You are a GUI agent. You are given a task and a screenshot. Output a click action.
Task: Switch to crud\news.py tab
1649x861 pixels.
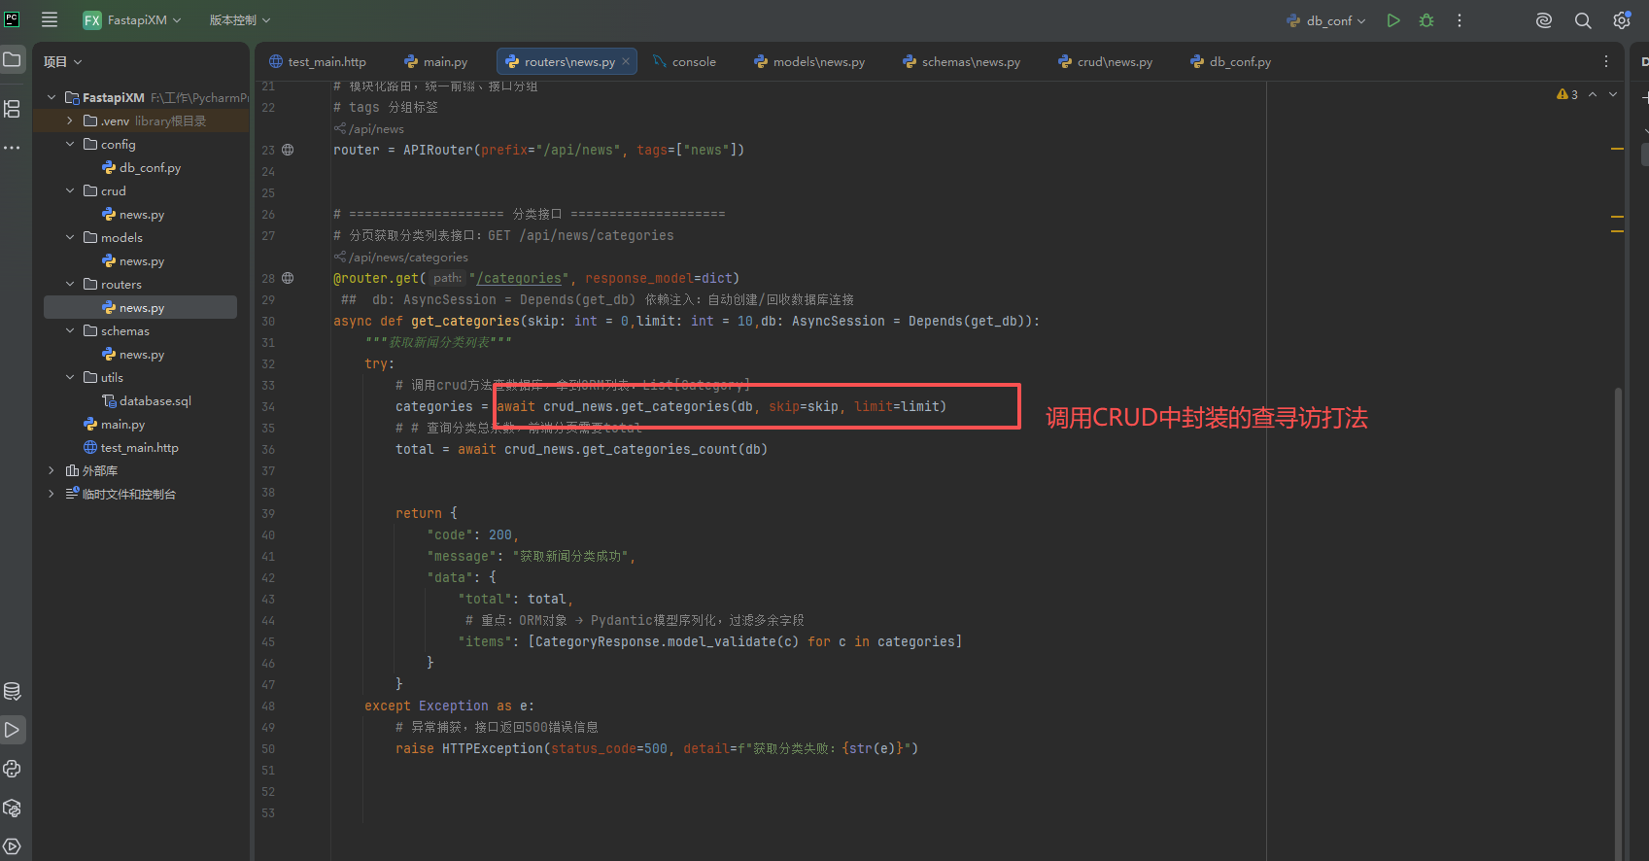point(1106,61)
